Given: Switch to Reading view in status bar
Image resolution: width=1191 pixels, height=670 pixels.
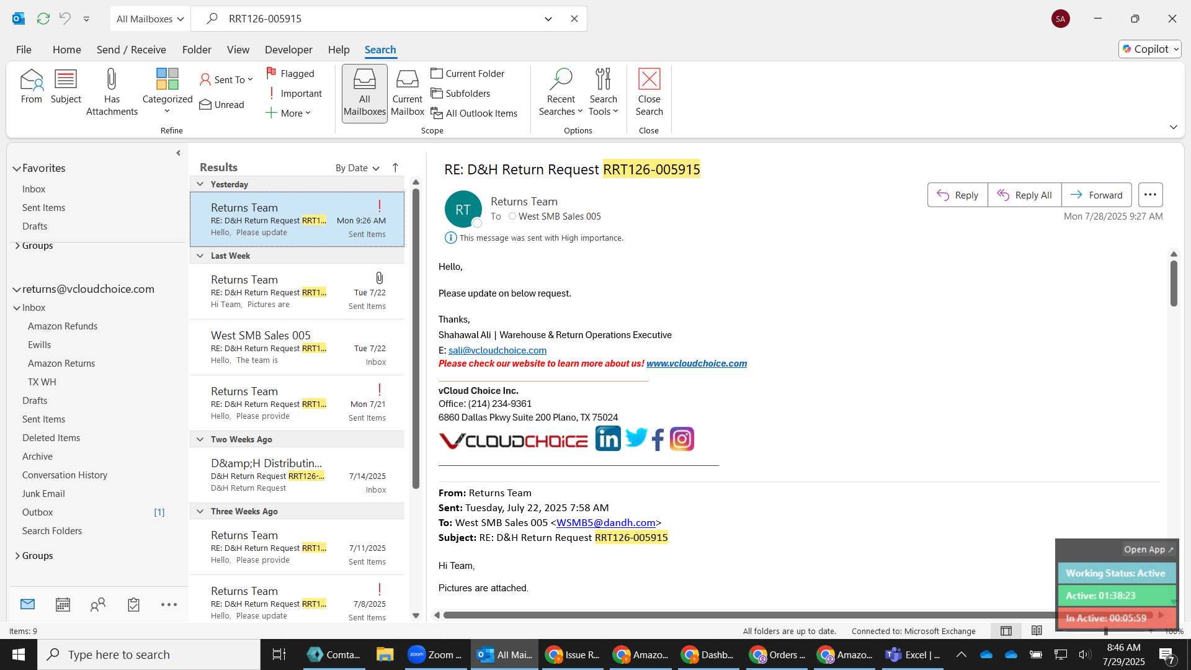Looking at the screenshot, I should 1037,631.
